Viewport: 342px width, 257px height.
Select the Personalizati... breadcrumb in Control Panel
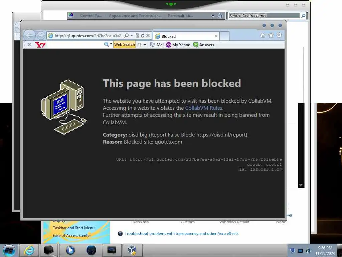pos(180,16)
